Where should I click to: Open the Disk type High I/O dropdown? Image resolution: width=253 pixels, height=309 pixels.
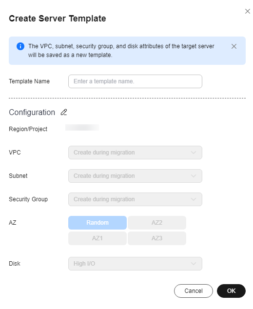[135, 264]
